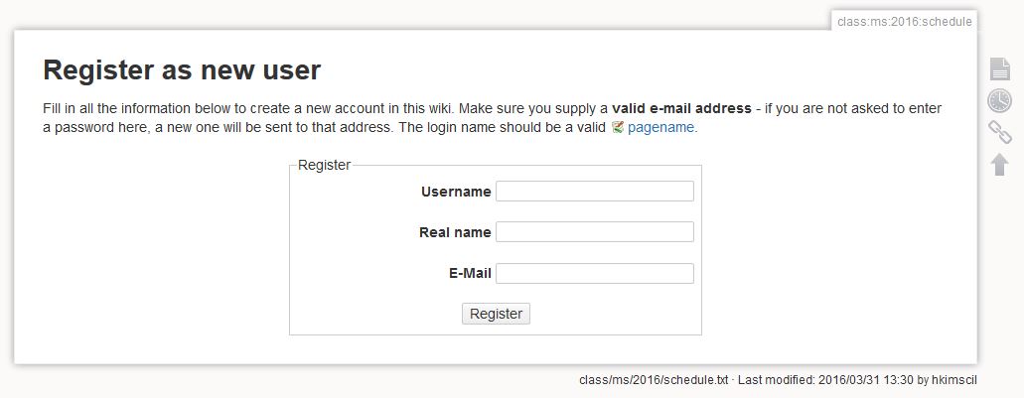
Task: Click the "Register as new user" heading
Action: pos(182,70)
